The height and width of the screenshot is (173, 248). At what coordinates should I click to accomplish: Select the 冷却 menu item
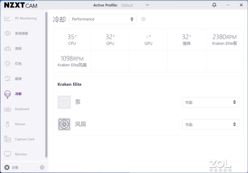click(18, 94)
